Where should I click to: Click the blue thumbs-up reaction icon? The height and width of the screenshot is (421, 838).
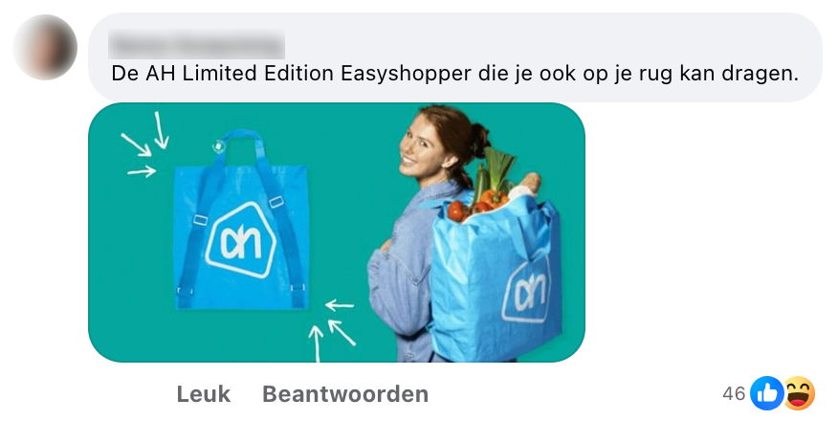(766, 393)
